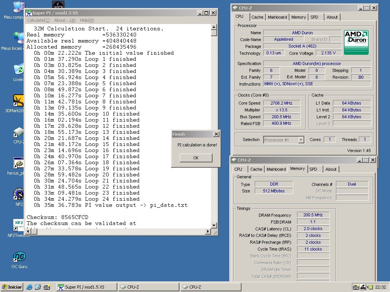The width and height of the screenshot is (390, 292).
Task: Click the Multiplier x 13.5 value field
Action: [281, 110]
